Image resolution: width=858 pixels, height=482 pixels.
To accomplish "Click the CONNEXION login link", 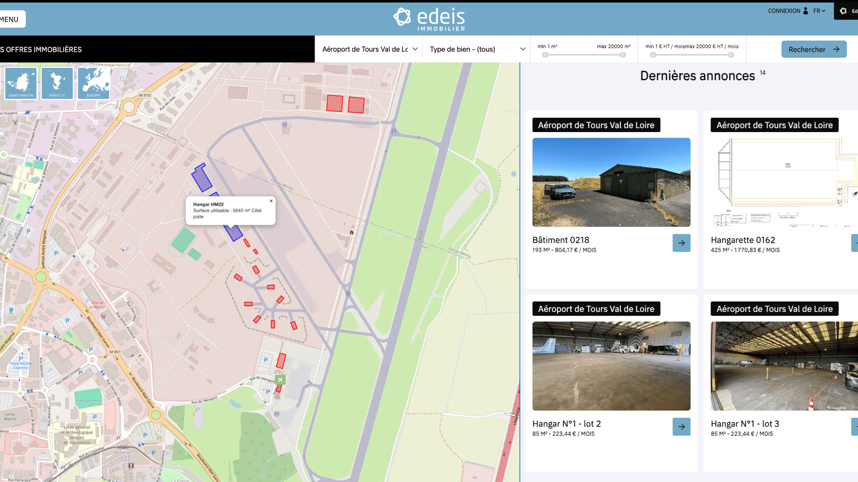I will [784, 11].
